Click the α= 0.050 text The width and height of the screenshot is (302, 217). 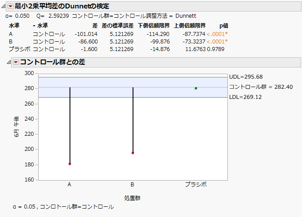[17, 16]
